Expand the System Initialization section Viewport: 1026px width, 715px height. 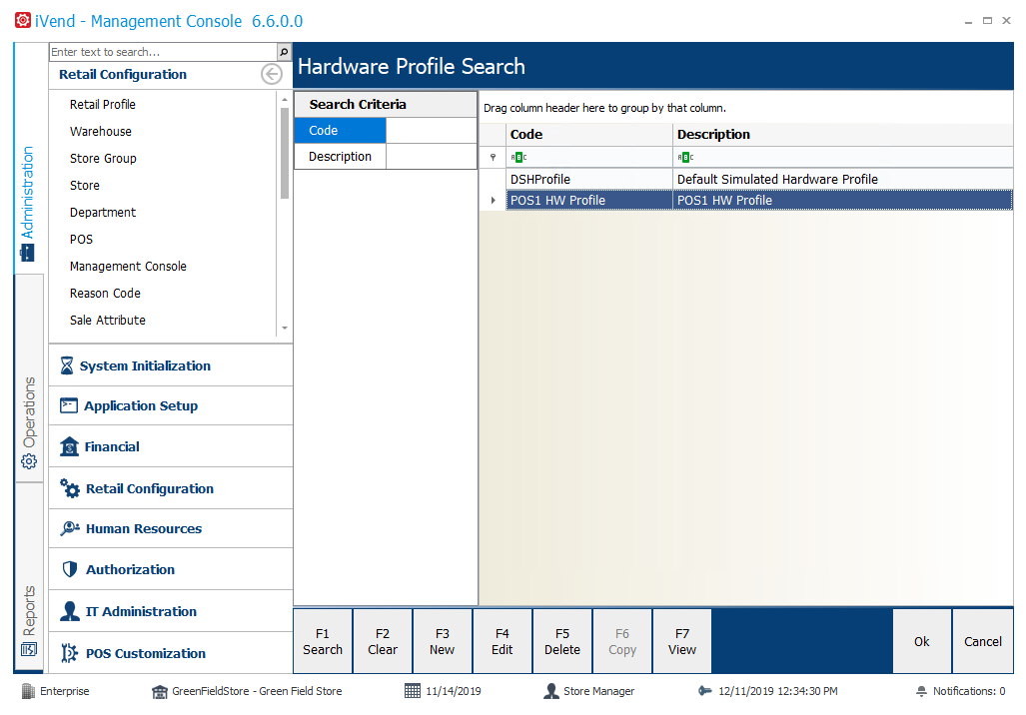171,365
